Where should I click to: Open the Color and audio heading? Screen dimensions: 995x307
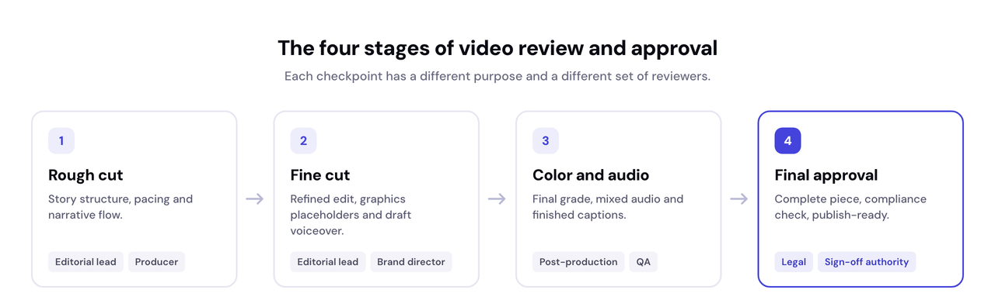591,175
